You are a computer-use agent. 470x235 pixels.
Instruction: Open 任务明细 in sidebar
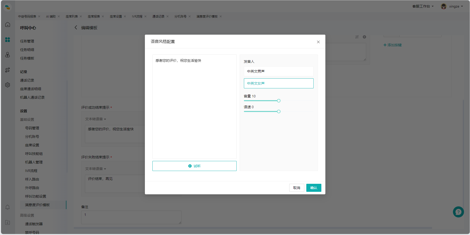click(27, 50)
